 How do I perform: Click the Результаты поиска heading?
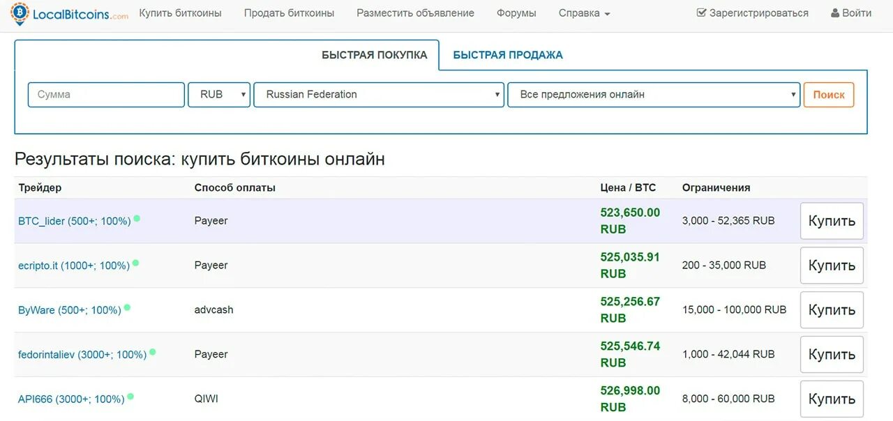(x=200, y=160)
